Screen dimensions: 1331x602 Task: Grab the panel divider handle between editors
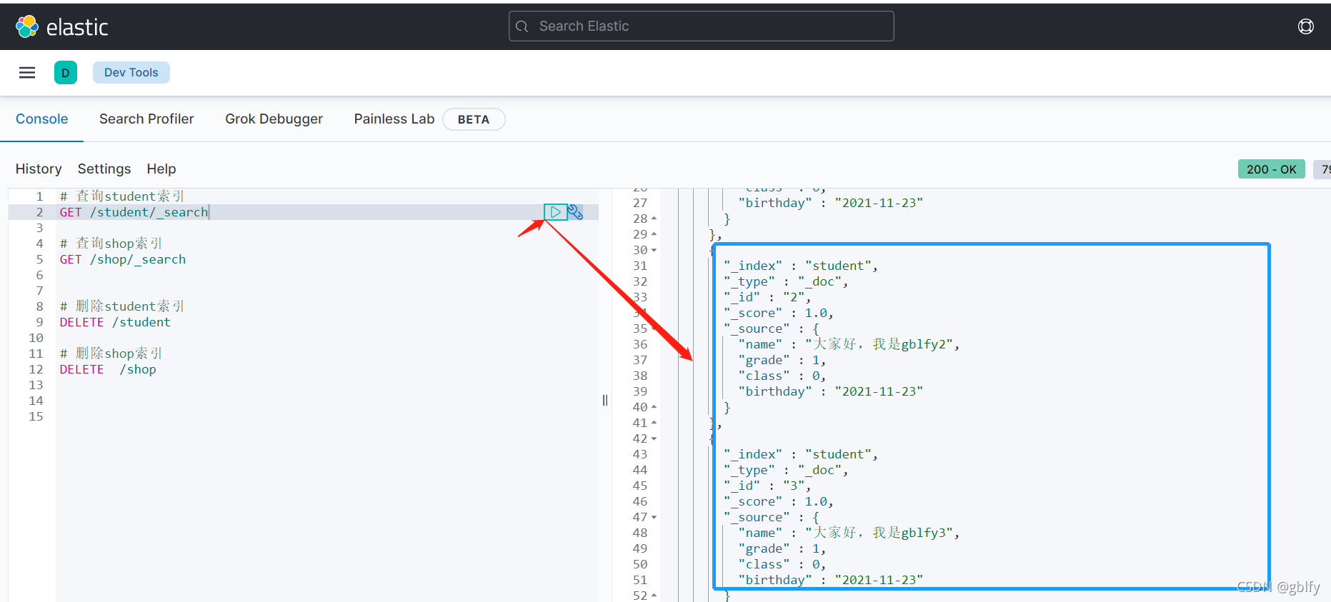[605, 400]
